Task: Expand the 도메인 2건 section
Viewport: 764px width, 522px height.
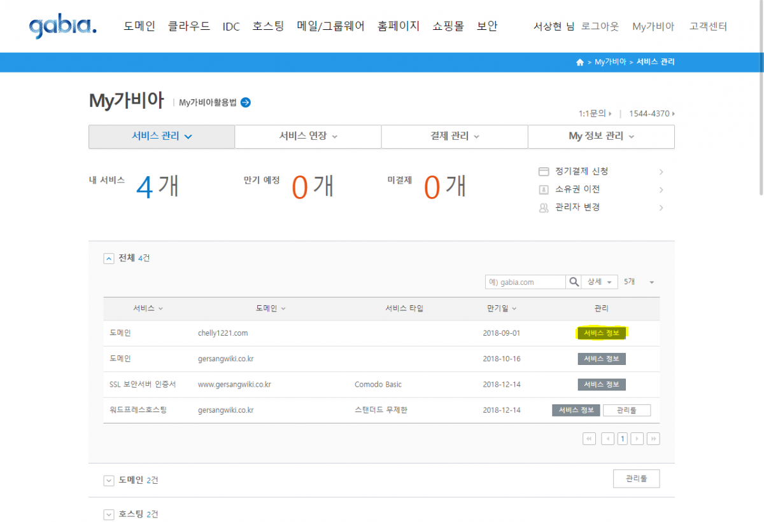Action: [108, 480]
